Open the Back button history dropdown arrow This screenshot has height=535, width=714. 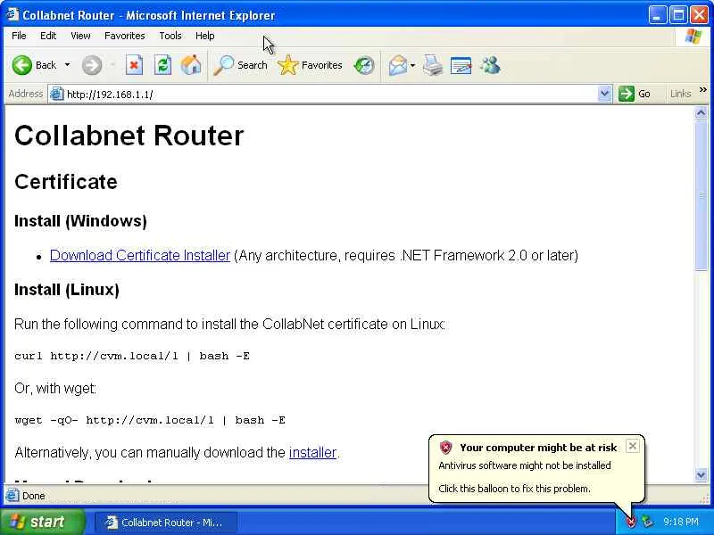click(x=68, y=65)
